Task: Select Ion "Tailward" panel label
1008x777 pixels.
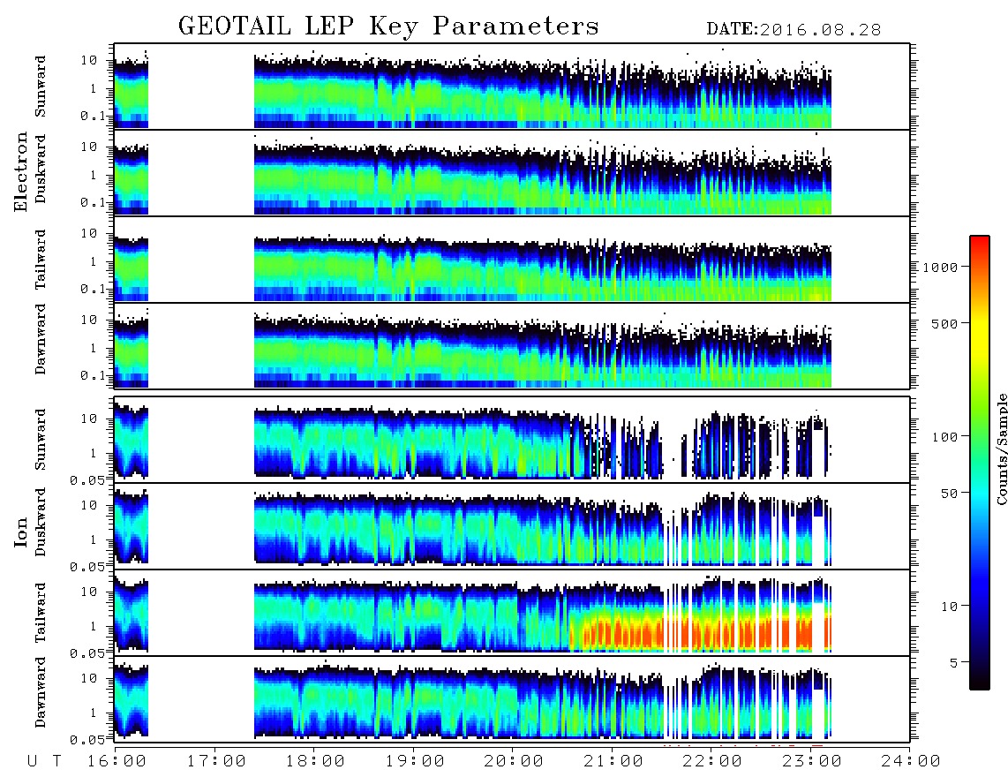Action: [x=41, y=613]
